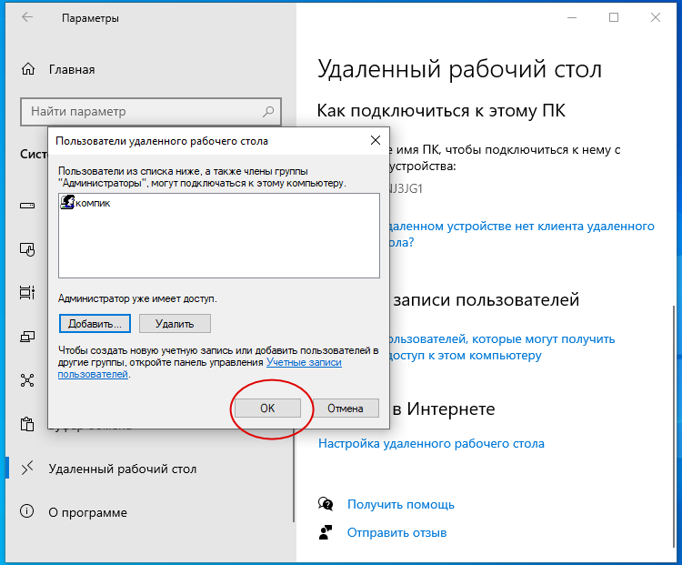Click the search magnifier in Найти параметр
Screen dimensions: 682x565
click(x=268, y=112)
